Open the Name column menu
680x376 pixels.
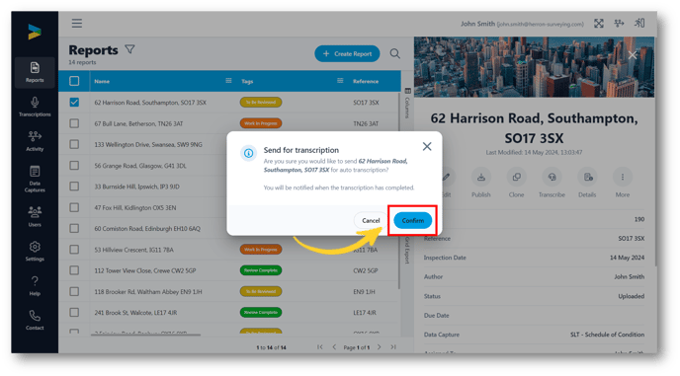228,81
